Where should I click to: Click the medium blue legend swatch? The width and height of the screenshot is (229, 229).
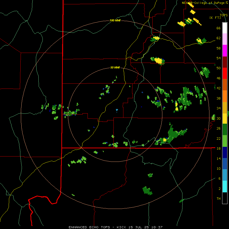pyautogui.click(x=225, y=164)
